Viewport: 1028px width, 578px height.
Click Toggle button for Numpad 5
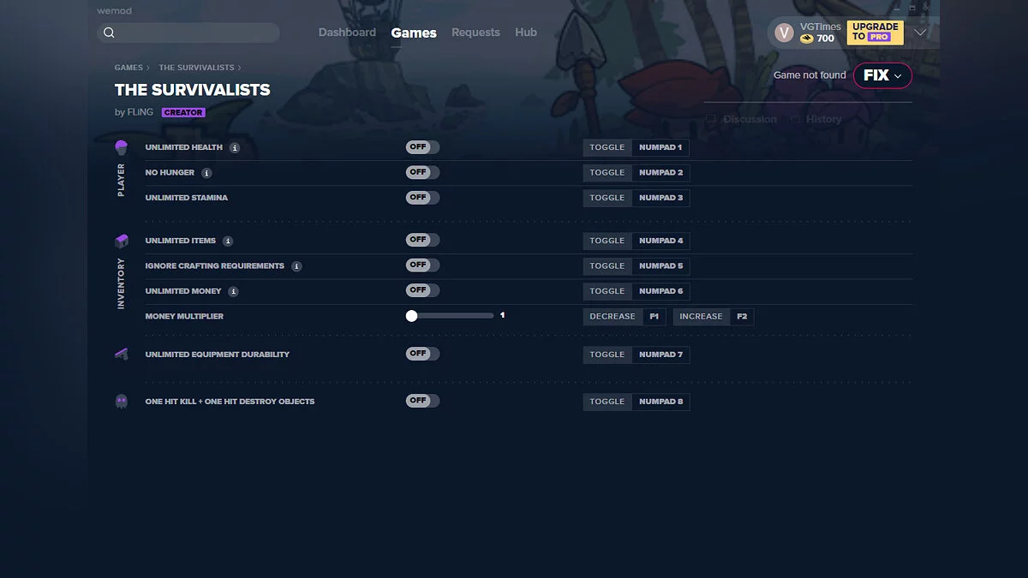click(x=607, y=266)
